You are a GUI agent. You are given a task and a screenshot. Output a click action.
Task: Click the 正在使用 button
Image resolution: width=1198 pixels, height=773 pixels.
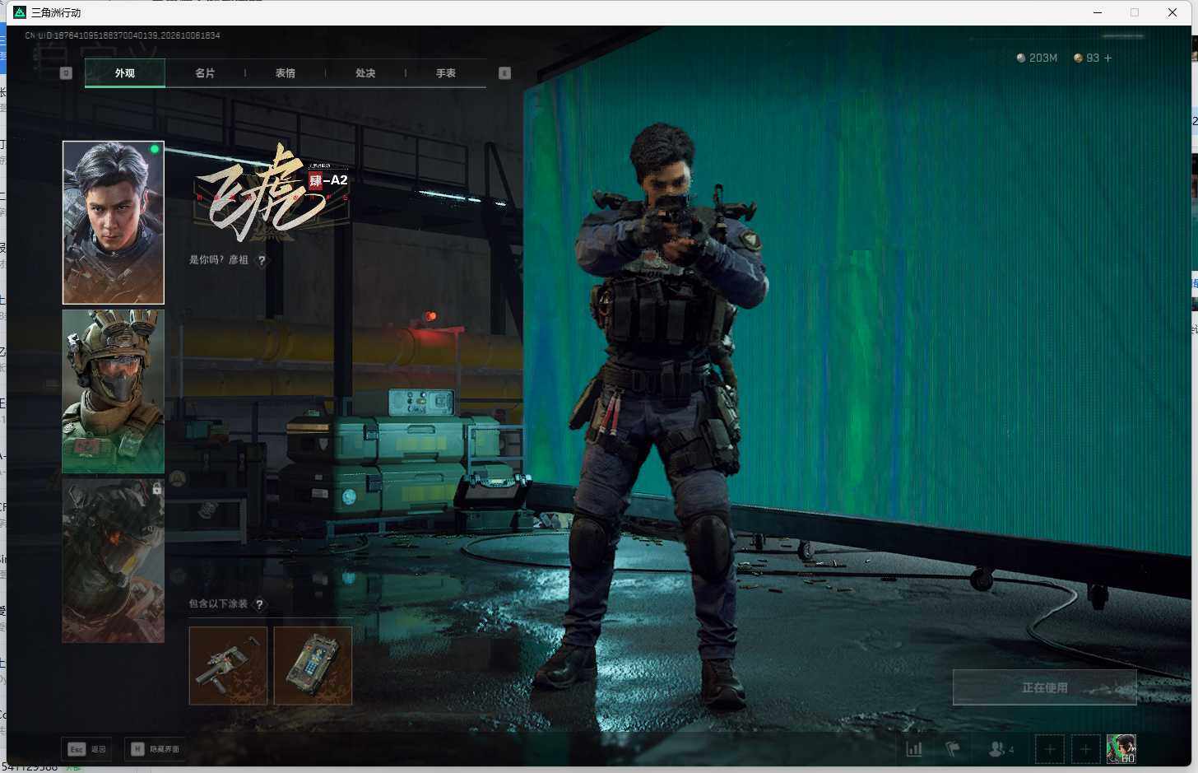1045,687
